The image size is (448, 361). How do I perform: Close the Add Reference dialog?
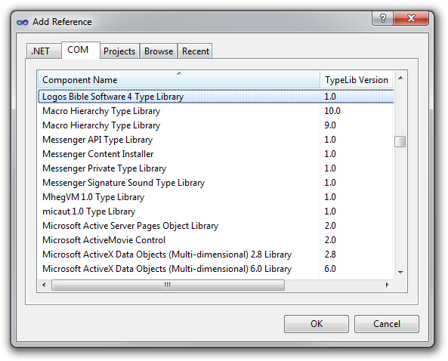411,18
